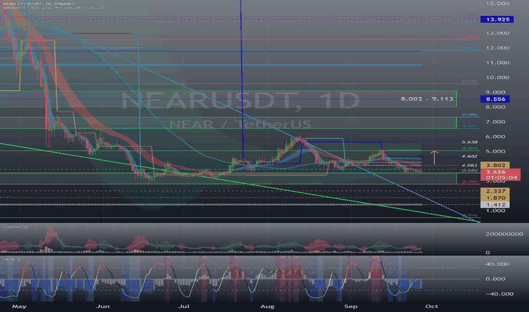
Task: Click the 6.000 price axis tick
Action: [x=496, y=137]
